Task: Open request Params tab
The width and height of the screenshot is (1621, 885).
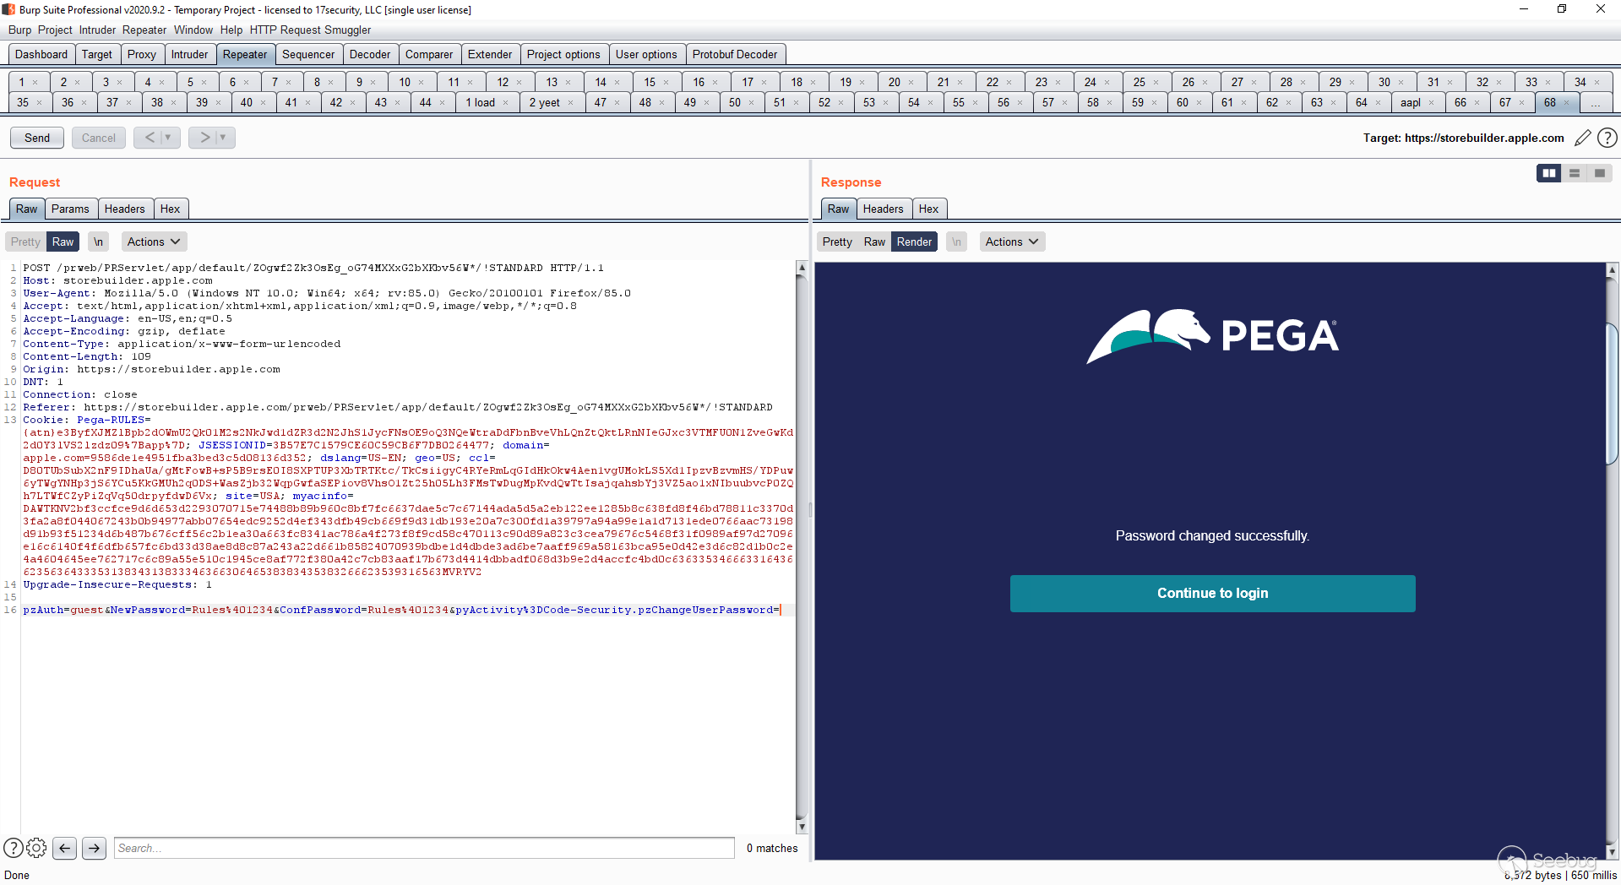Action: pyautogui.click(x=70, y=209)
